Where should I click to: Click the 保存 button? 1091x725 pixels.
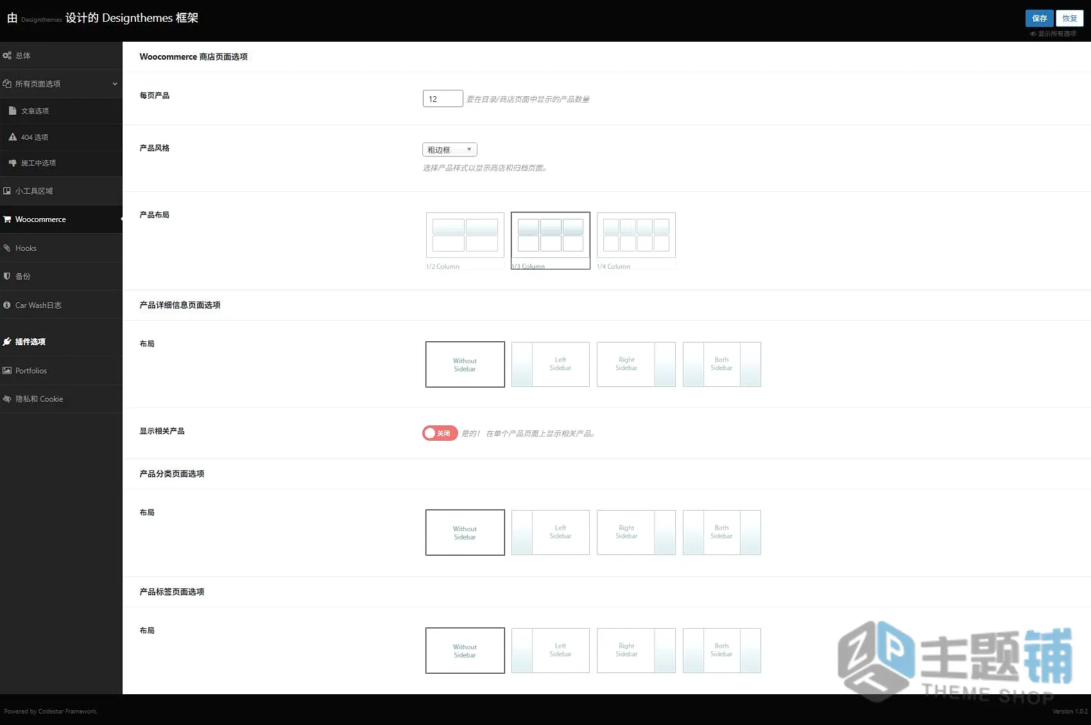[1040, 19]
